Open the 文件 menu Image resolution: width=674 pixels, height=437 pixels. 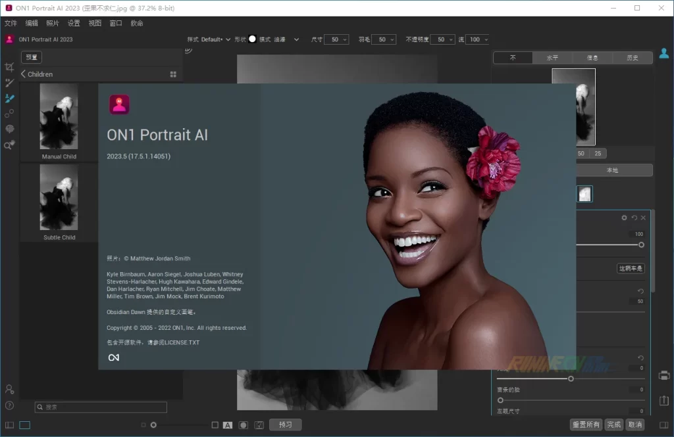(11, 23)
